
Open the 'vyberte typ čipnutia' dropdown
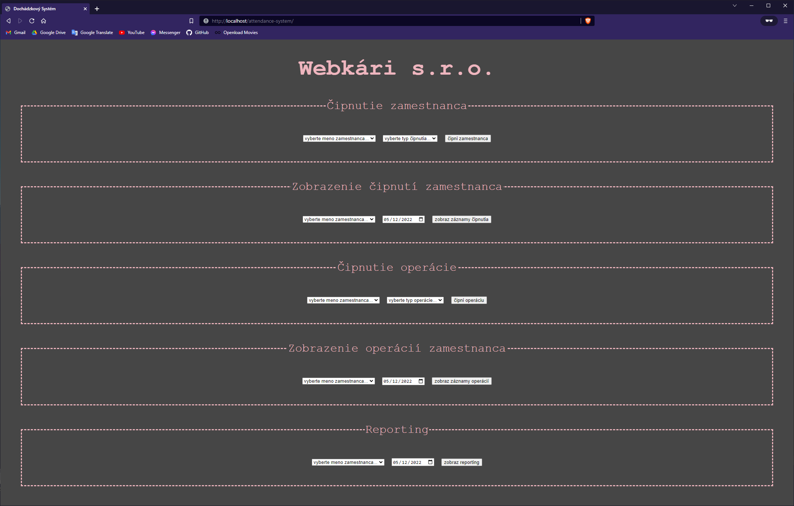coord(410,138)
